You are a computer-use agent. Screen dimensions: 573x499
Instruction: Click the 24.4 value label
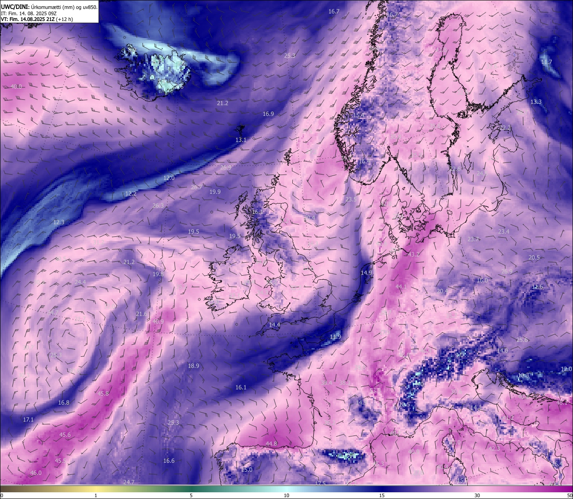tap(80, 282)
